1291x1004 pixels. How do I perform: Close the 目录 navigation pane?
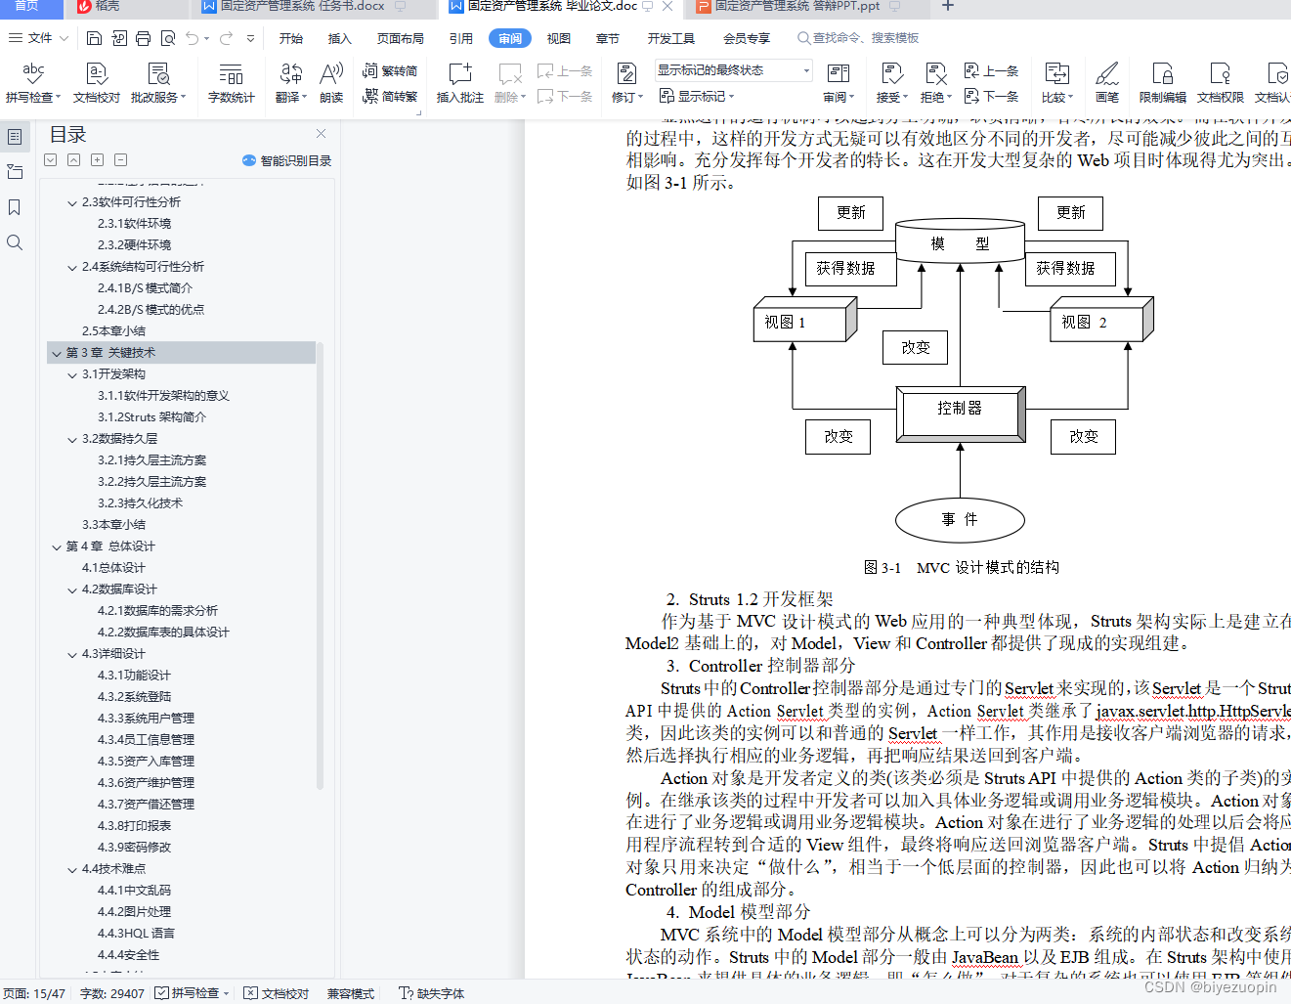tap(321, 134)
